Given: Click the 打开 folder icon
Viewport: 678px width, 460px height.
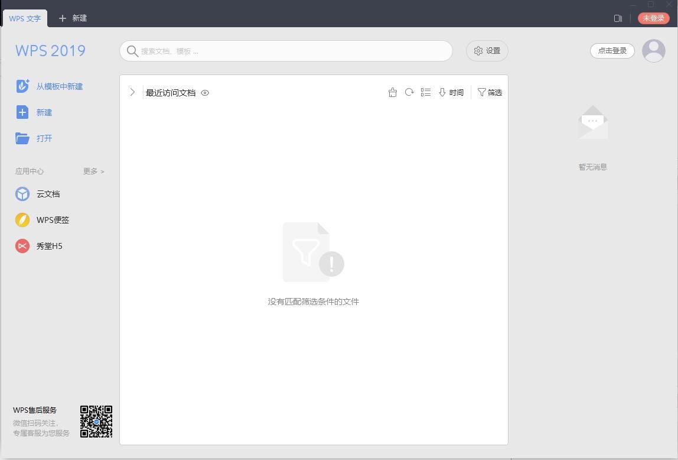Looking at the screenshot, I should click(x=22, y=138).
